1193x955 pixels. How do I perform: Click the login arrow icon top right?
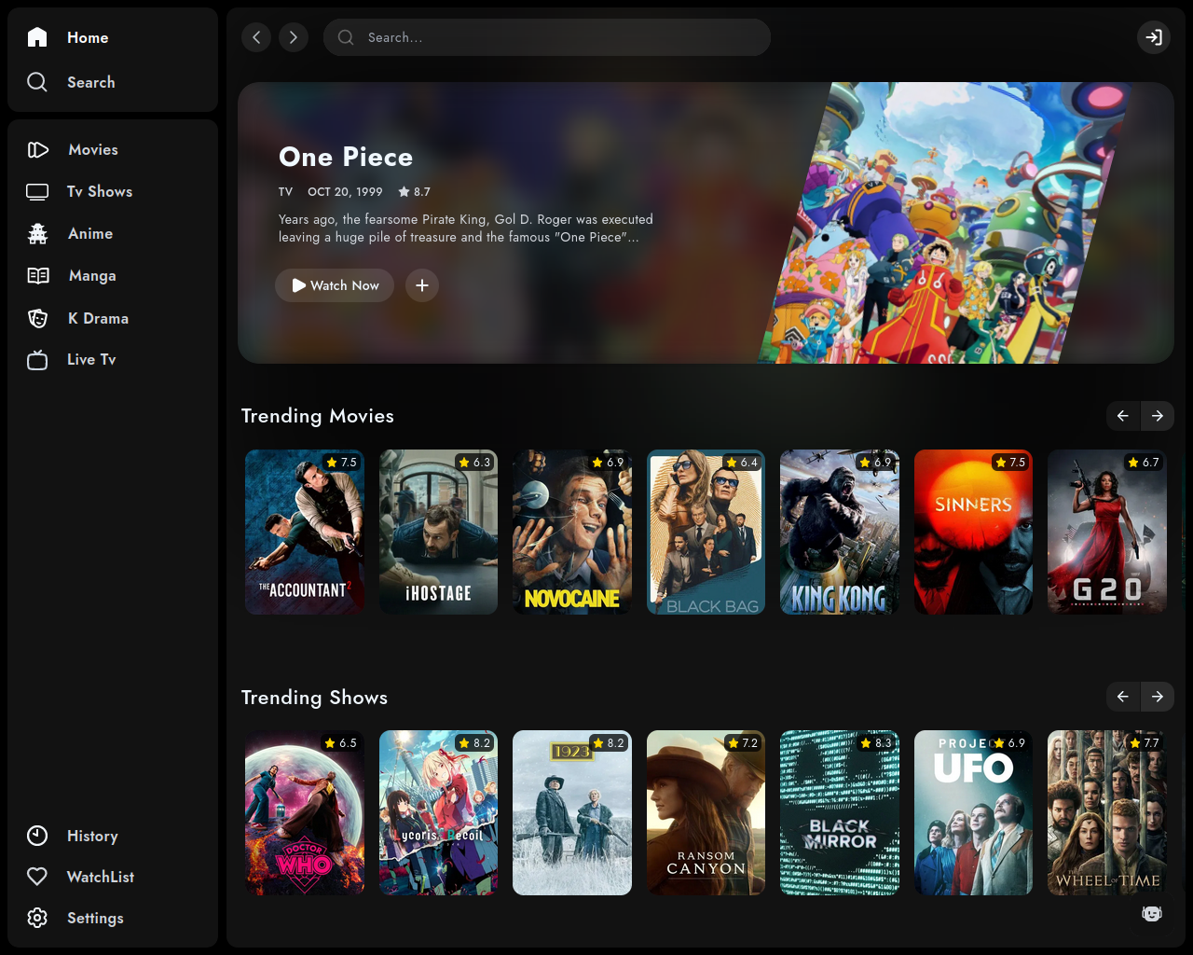pyautogui.click(x=1154, y=37)
